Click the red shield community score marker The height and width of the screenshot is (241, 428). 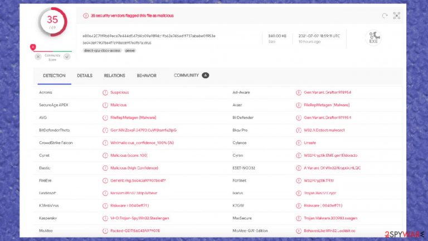click(33, 47)
